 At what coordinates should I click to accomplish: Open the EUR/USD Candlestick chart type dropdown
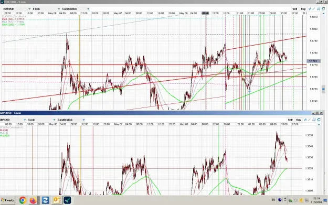76,9
